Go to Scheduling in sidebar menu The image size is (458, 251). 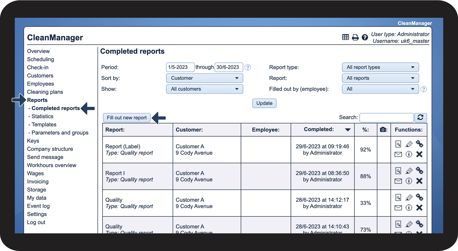pos(40,59)
